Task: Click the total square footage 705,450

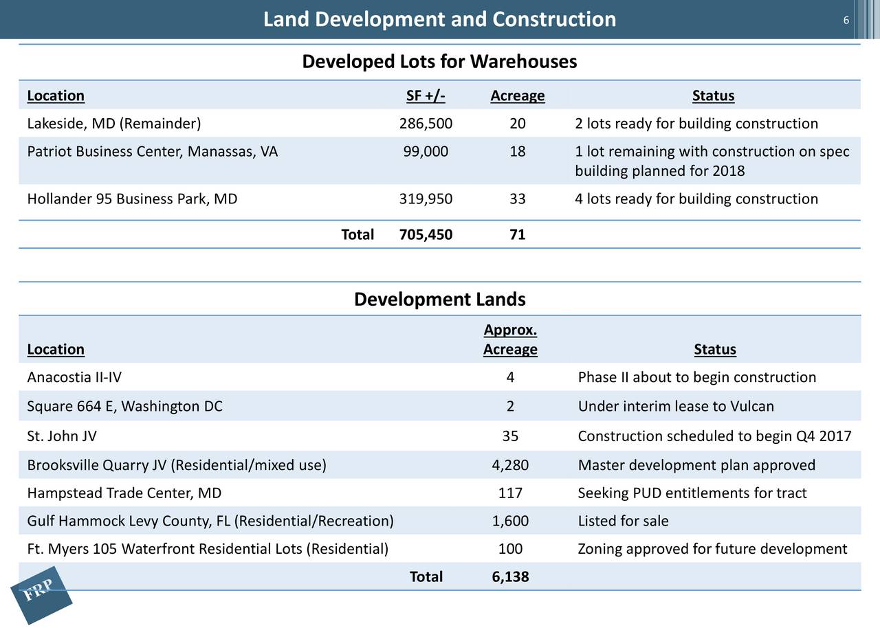Action: (x=426, y=235)
